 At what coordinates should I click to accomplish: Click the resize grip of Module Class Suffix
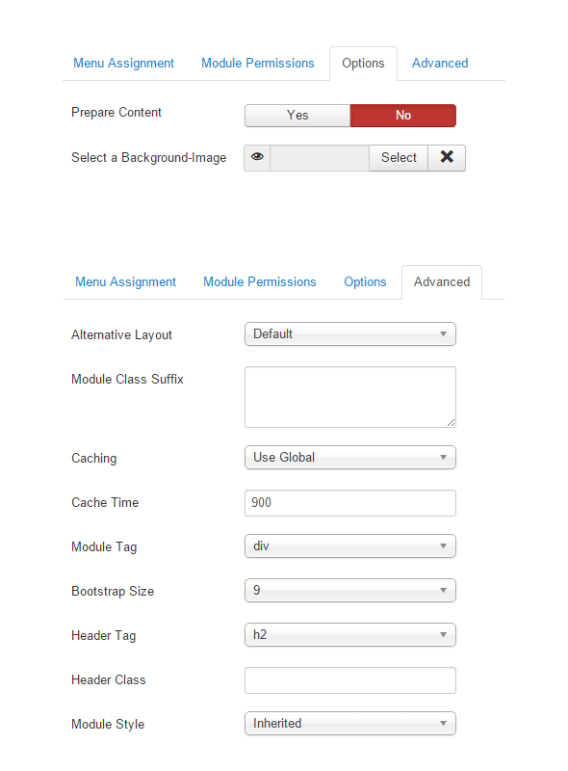[452, 422]
